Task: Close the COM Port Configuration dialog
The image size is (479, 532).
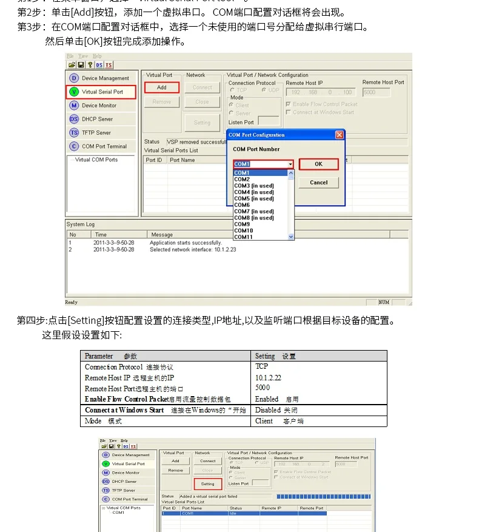Action: point(339,135)
